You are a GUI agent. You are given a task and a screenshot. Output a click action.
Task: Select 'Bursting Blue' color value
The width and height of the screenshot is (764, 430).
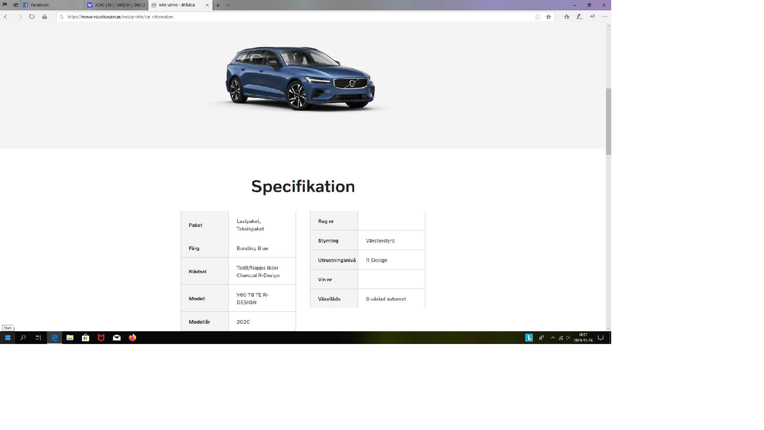click(252, 248)
